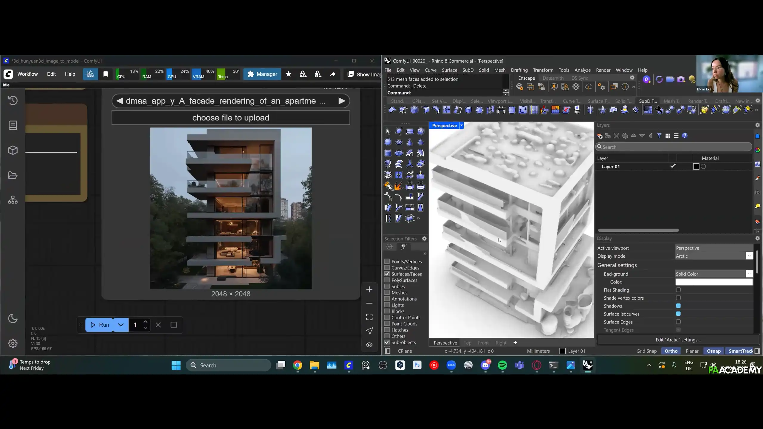Open the Rhino Analyze menu

point(582,70)
